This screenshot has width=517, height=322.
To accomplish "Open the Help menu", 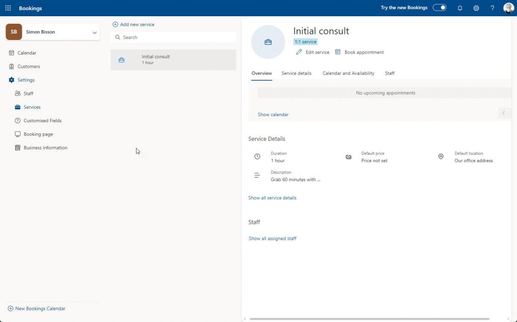I will 492,8.
